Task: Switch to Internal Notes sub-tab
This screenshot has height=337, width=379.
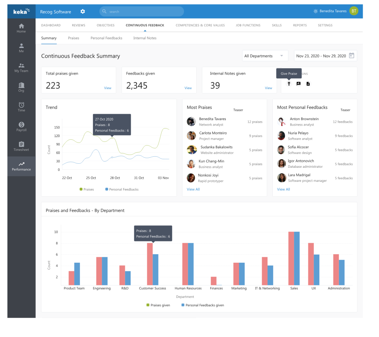Action: click(x=145, y=38)
